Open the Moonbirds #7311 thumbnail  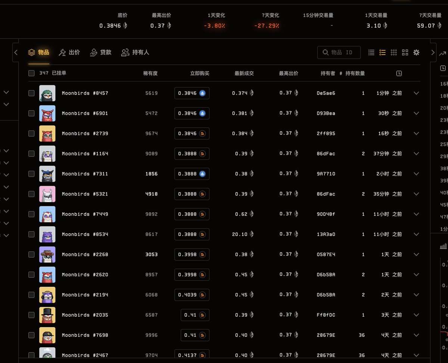[x=47, y=174]
